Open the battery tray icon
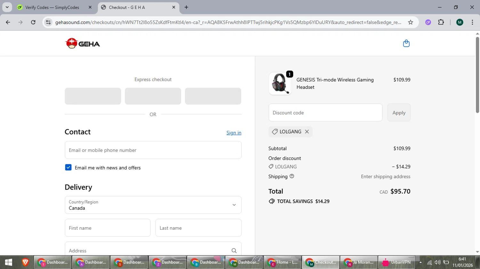480x269 pixels. (446, 263)
